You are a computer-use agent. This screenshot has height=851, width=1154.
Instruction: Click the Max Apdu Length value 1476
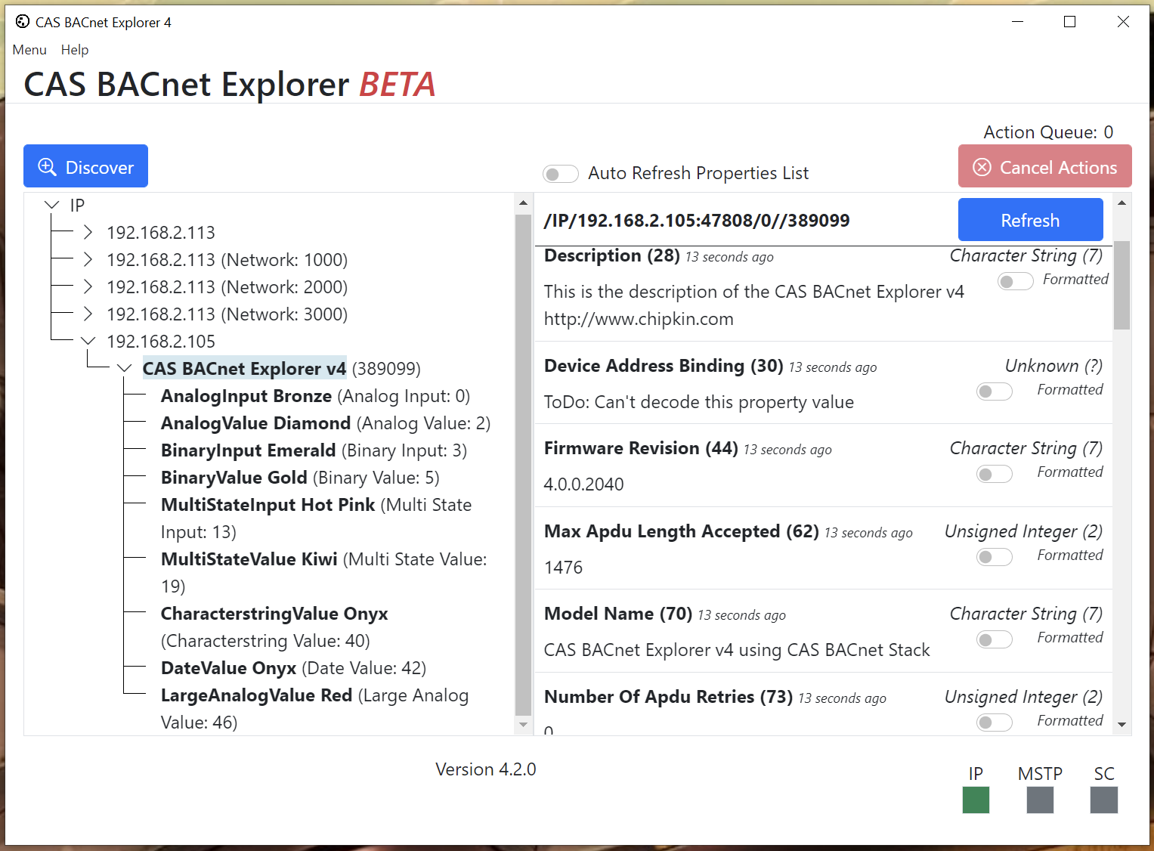pos(564,568)
